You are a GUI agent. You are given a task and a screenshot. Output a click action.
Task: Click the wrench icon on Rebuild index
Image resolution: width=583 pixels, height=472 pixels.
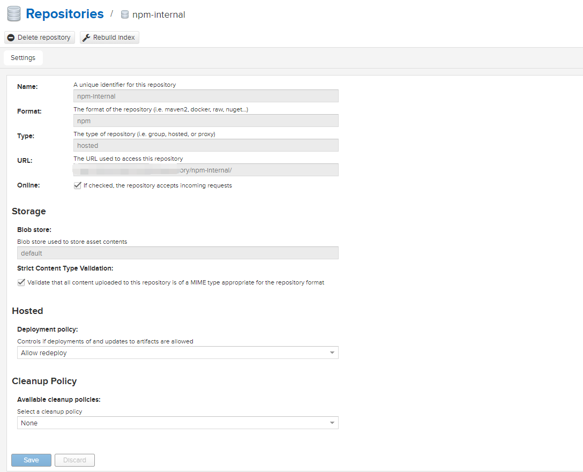86,38
